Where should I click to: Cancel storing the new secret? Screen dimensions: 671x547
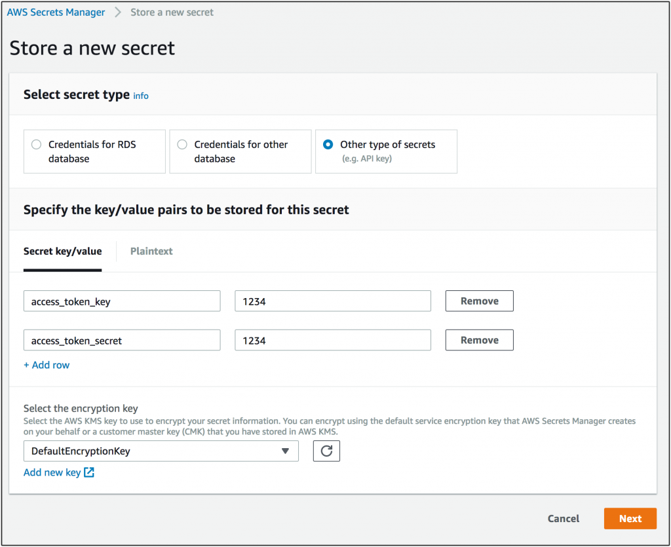pos(563,518)
